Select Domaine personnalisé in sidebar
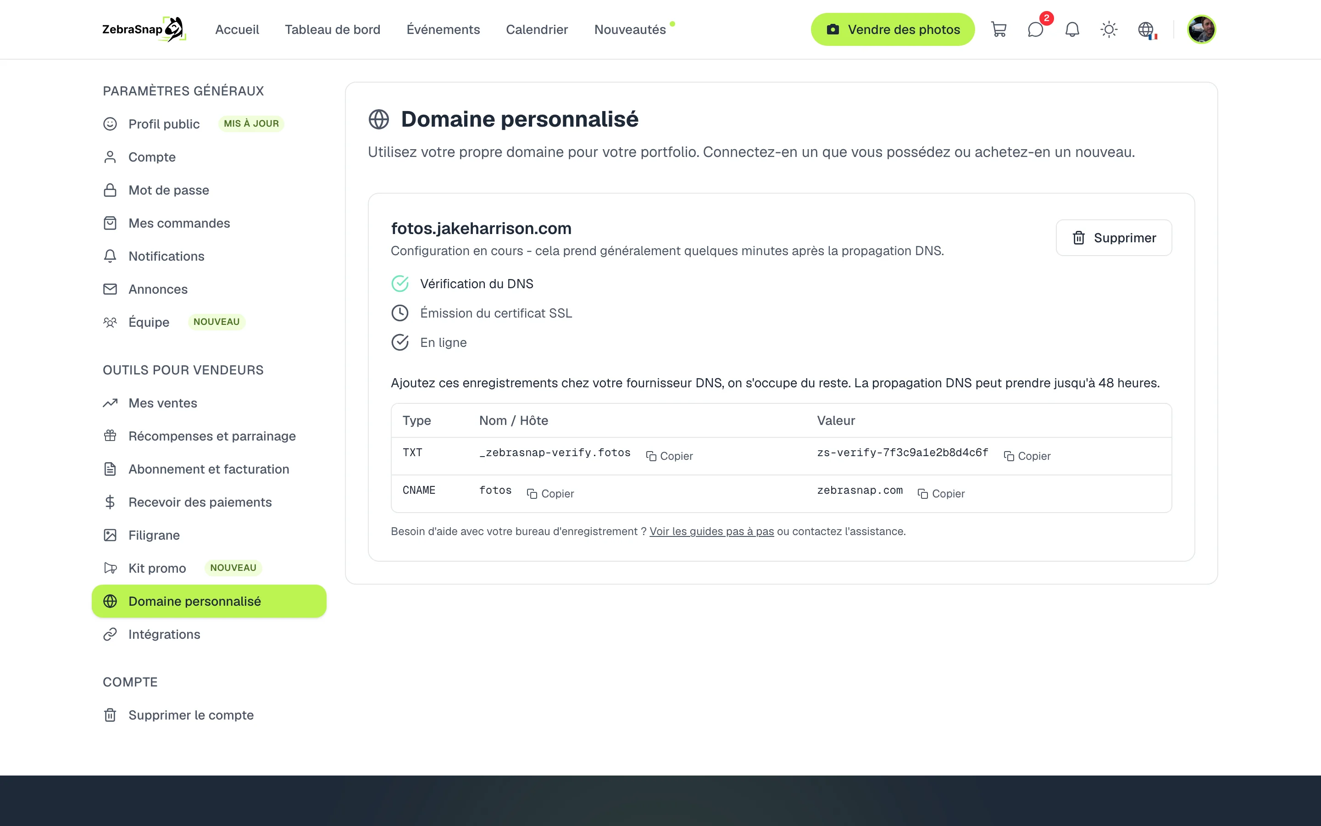The image size is (1321, 826). 209,601
